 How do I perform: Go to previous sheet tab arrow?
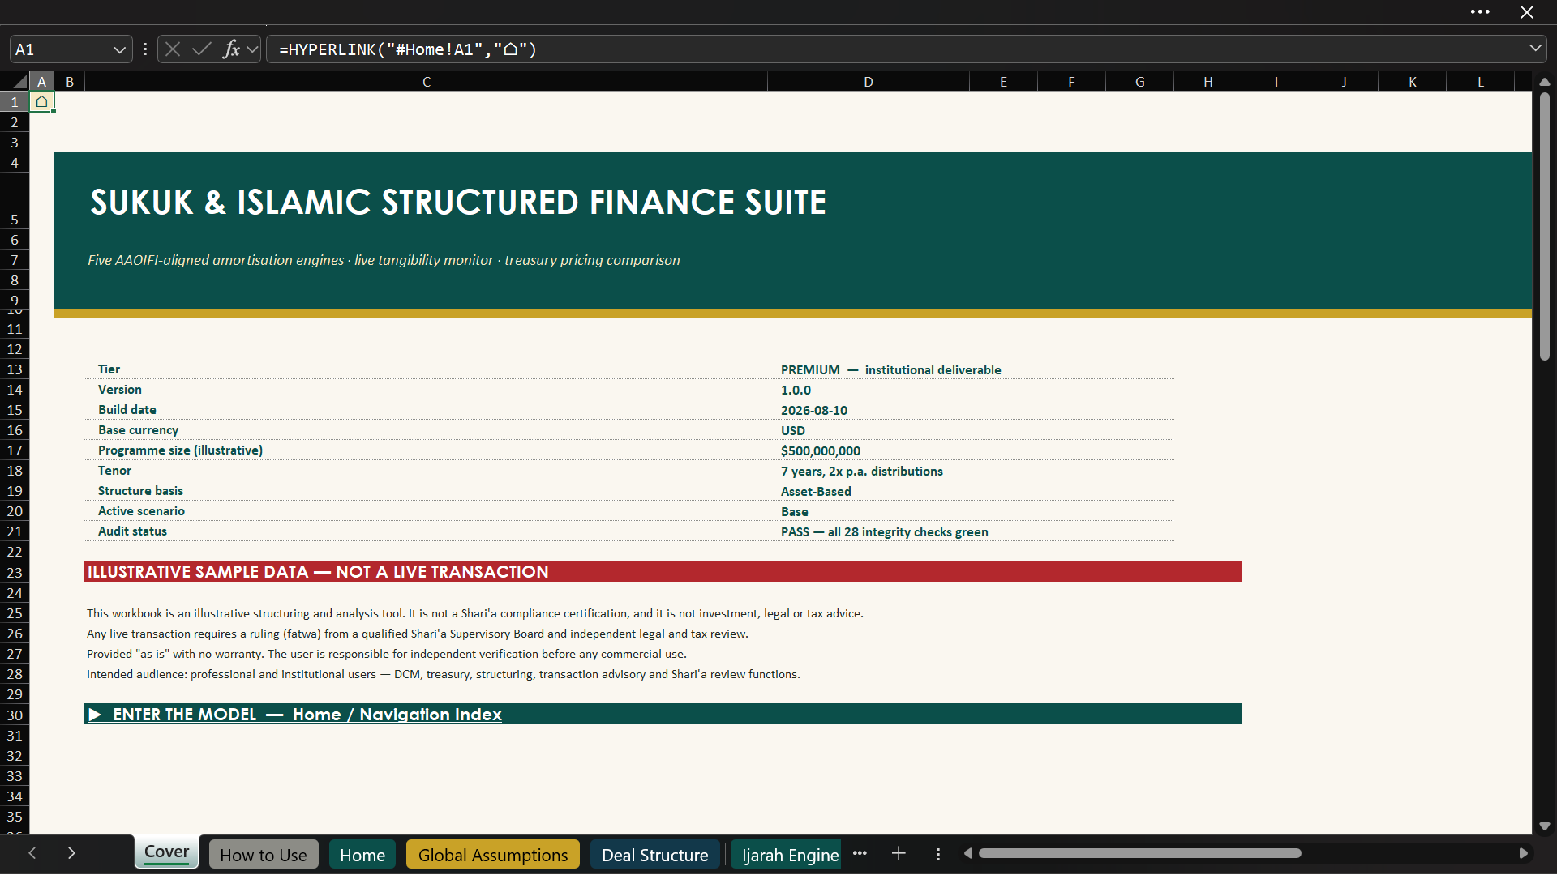point(32,853)
